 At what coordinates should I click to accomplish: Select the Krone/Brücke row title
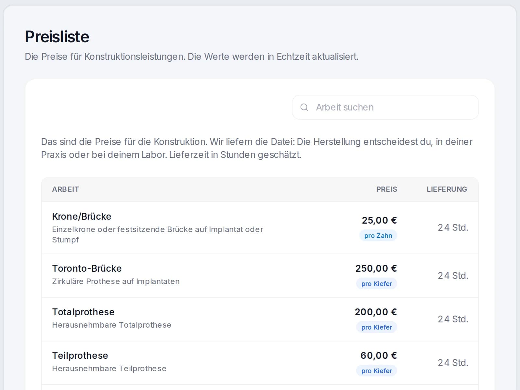click(x=82, y=216)
